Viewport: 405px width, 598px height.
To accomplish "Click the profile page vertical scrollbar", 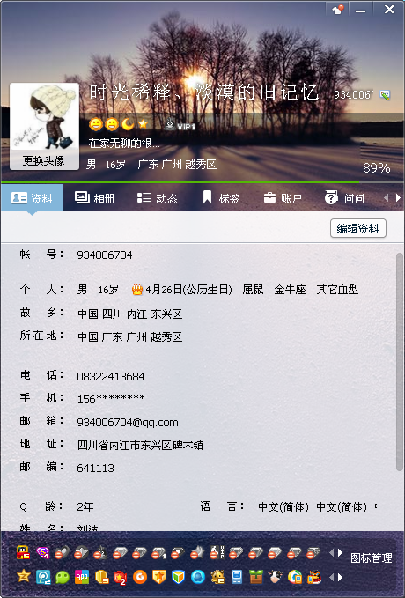I will click(x=400, y=362).
